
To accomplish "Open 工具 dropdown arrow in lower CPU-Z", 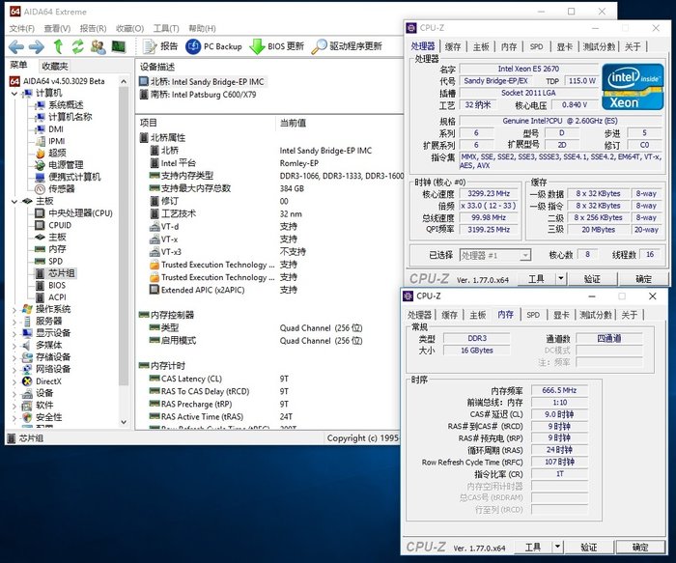I will coord(557,547).
